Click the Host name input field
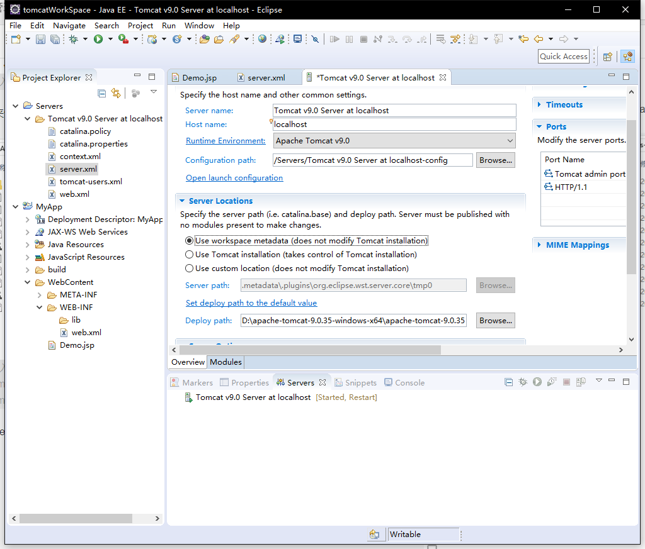 pos(394,125)
